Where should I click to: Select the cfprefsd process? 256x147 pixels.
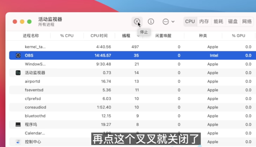[33, 99]
